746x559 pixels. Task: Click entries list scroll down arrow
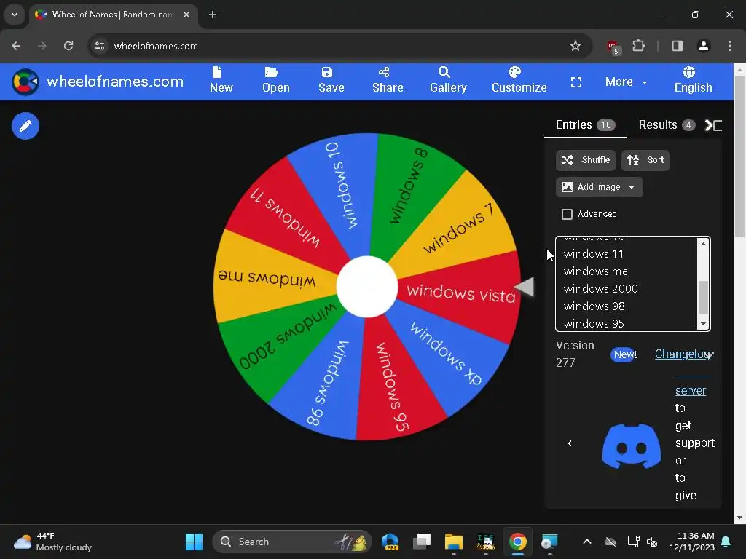point(703,324)
